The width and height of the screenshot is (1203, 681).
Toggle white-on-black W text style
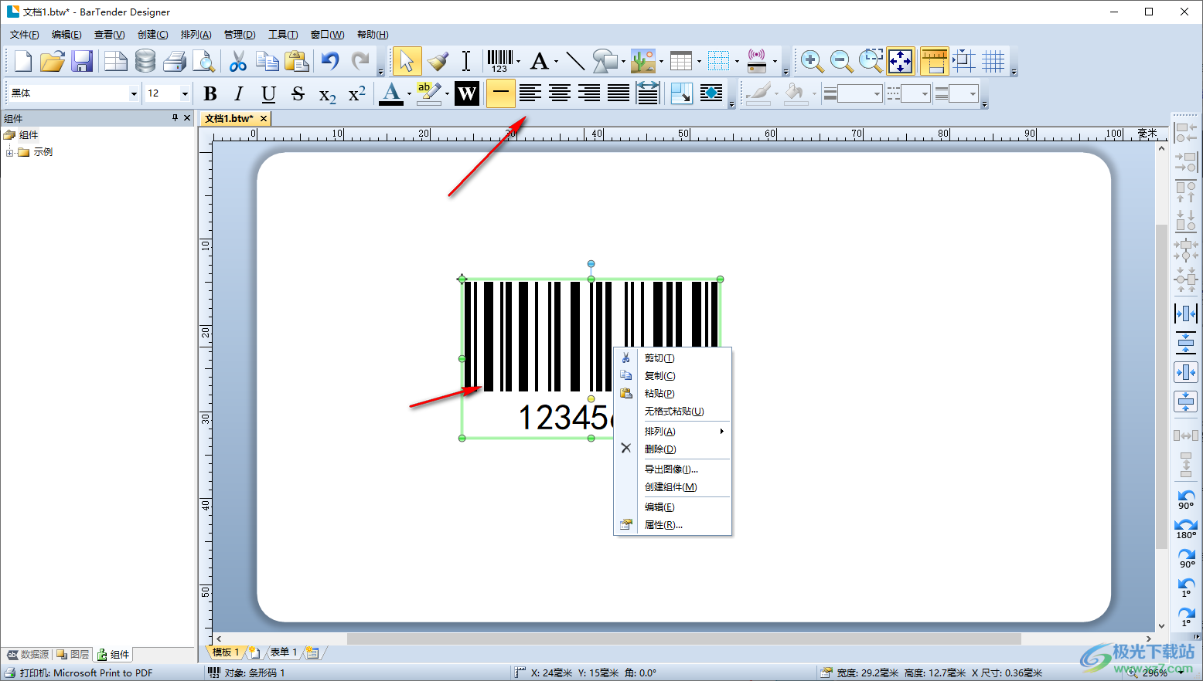(x=466, y=93)
